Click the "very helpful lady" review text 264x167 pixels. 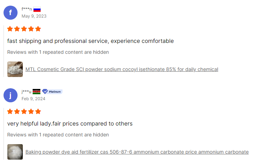(70, 124)
